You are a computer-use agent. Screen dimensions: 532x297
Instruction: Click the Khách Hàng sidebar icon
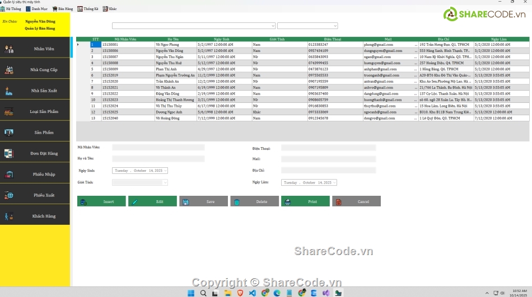click(10, 216)
